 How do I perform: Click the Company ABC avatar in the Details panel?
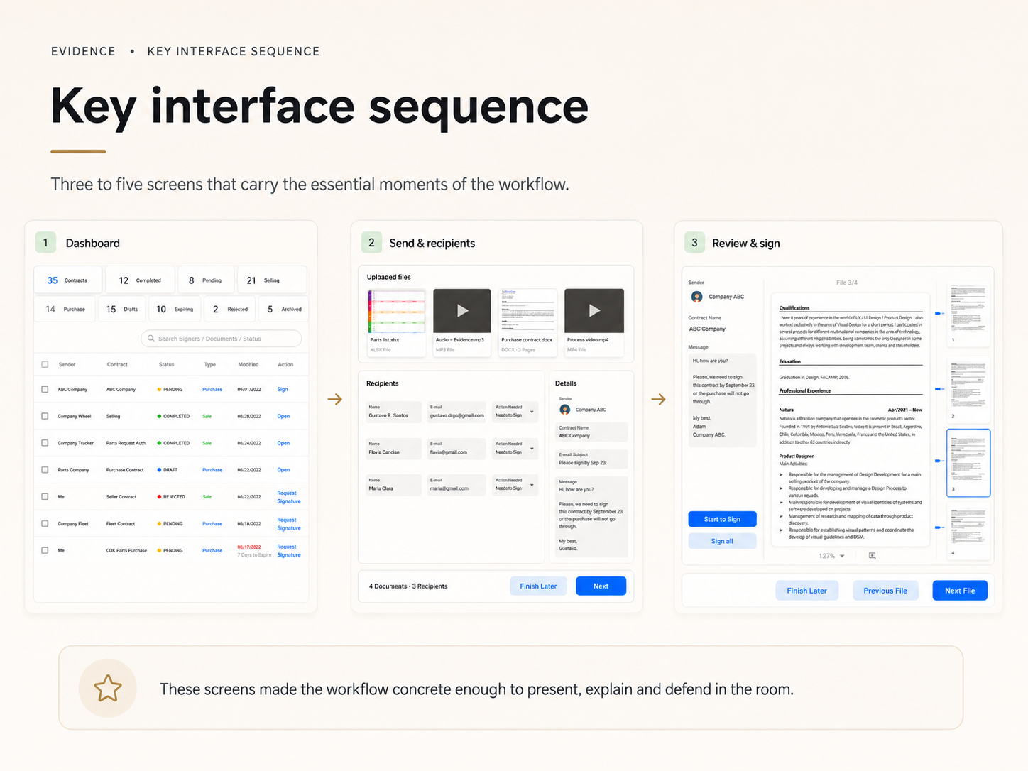[565, 410]
